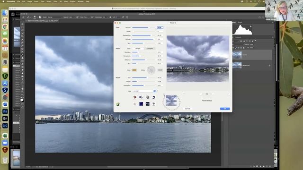Image resolution: width=303 pixels, height=170 pixels.
Task: Open Adobe Bridge from the Dock
Action: [5, 119]
